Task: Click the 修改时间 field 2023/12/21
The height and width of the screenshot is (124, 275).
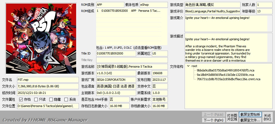Action: 48,93
